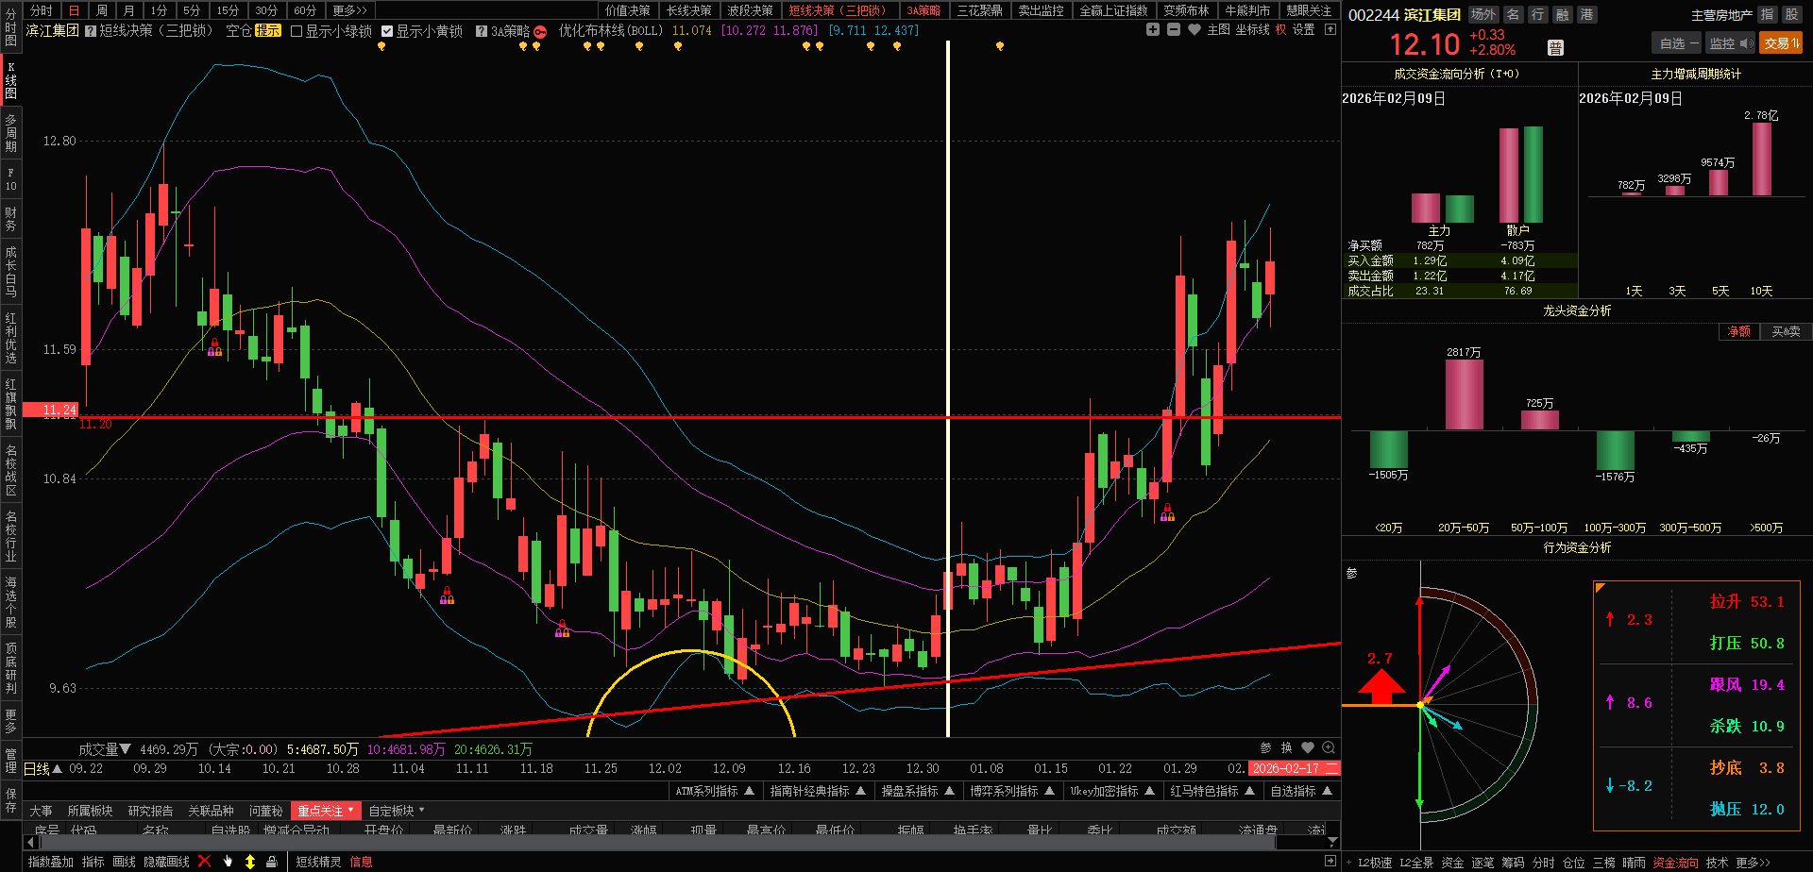Switch to 60分 period tab
This screenshot has width=1813, height=872.
click(x=305, y=10)
